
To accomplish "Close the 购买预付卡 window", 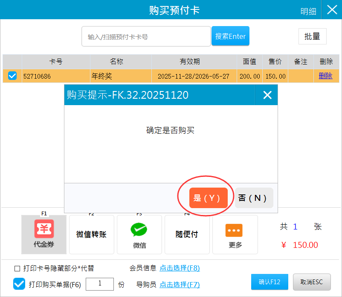I will tap(332, 10).
